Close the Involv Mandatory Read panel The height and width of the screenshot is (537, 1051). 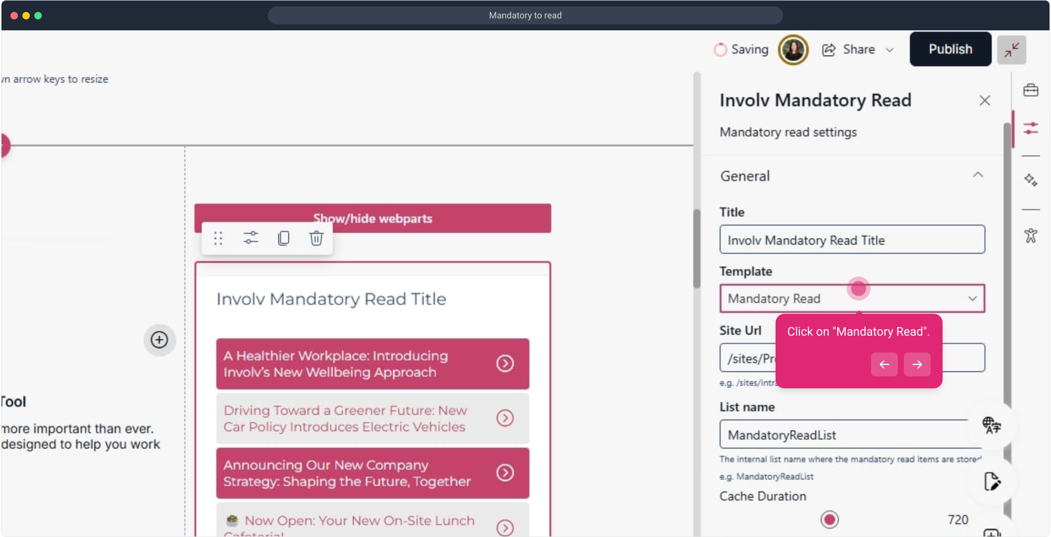coord(984,100)
